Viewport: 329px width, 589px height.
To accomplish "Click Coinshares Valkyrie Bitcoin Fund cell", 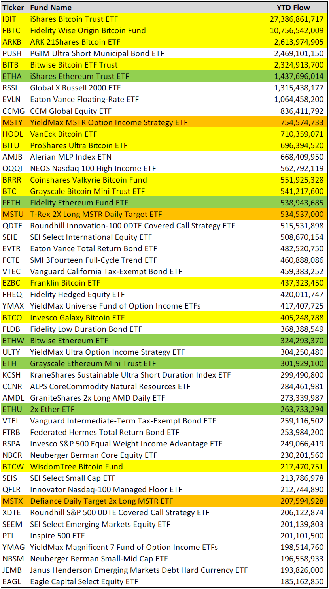I will tap(89, 180).
